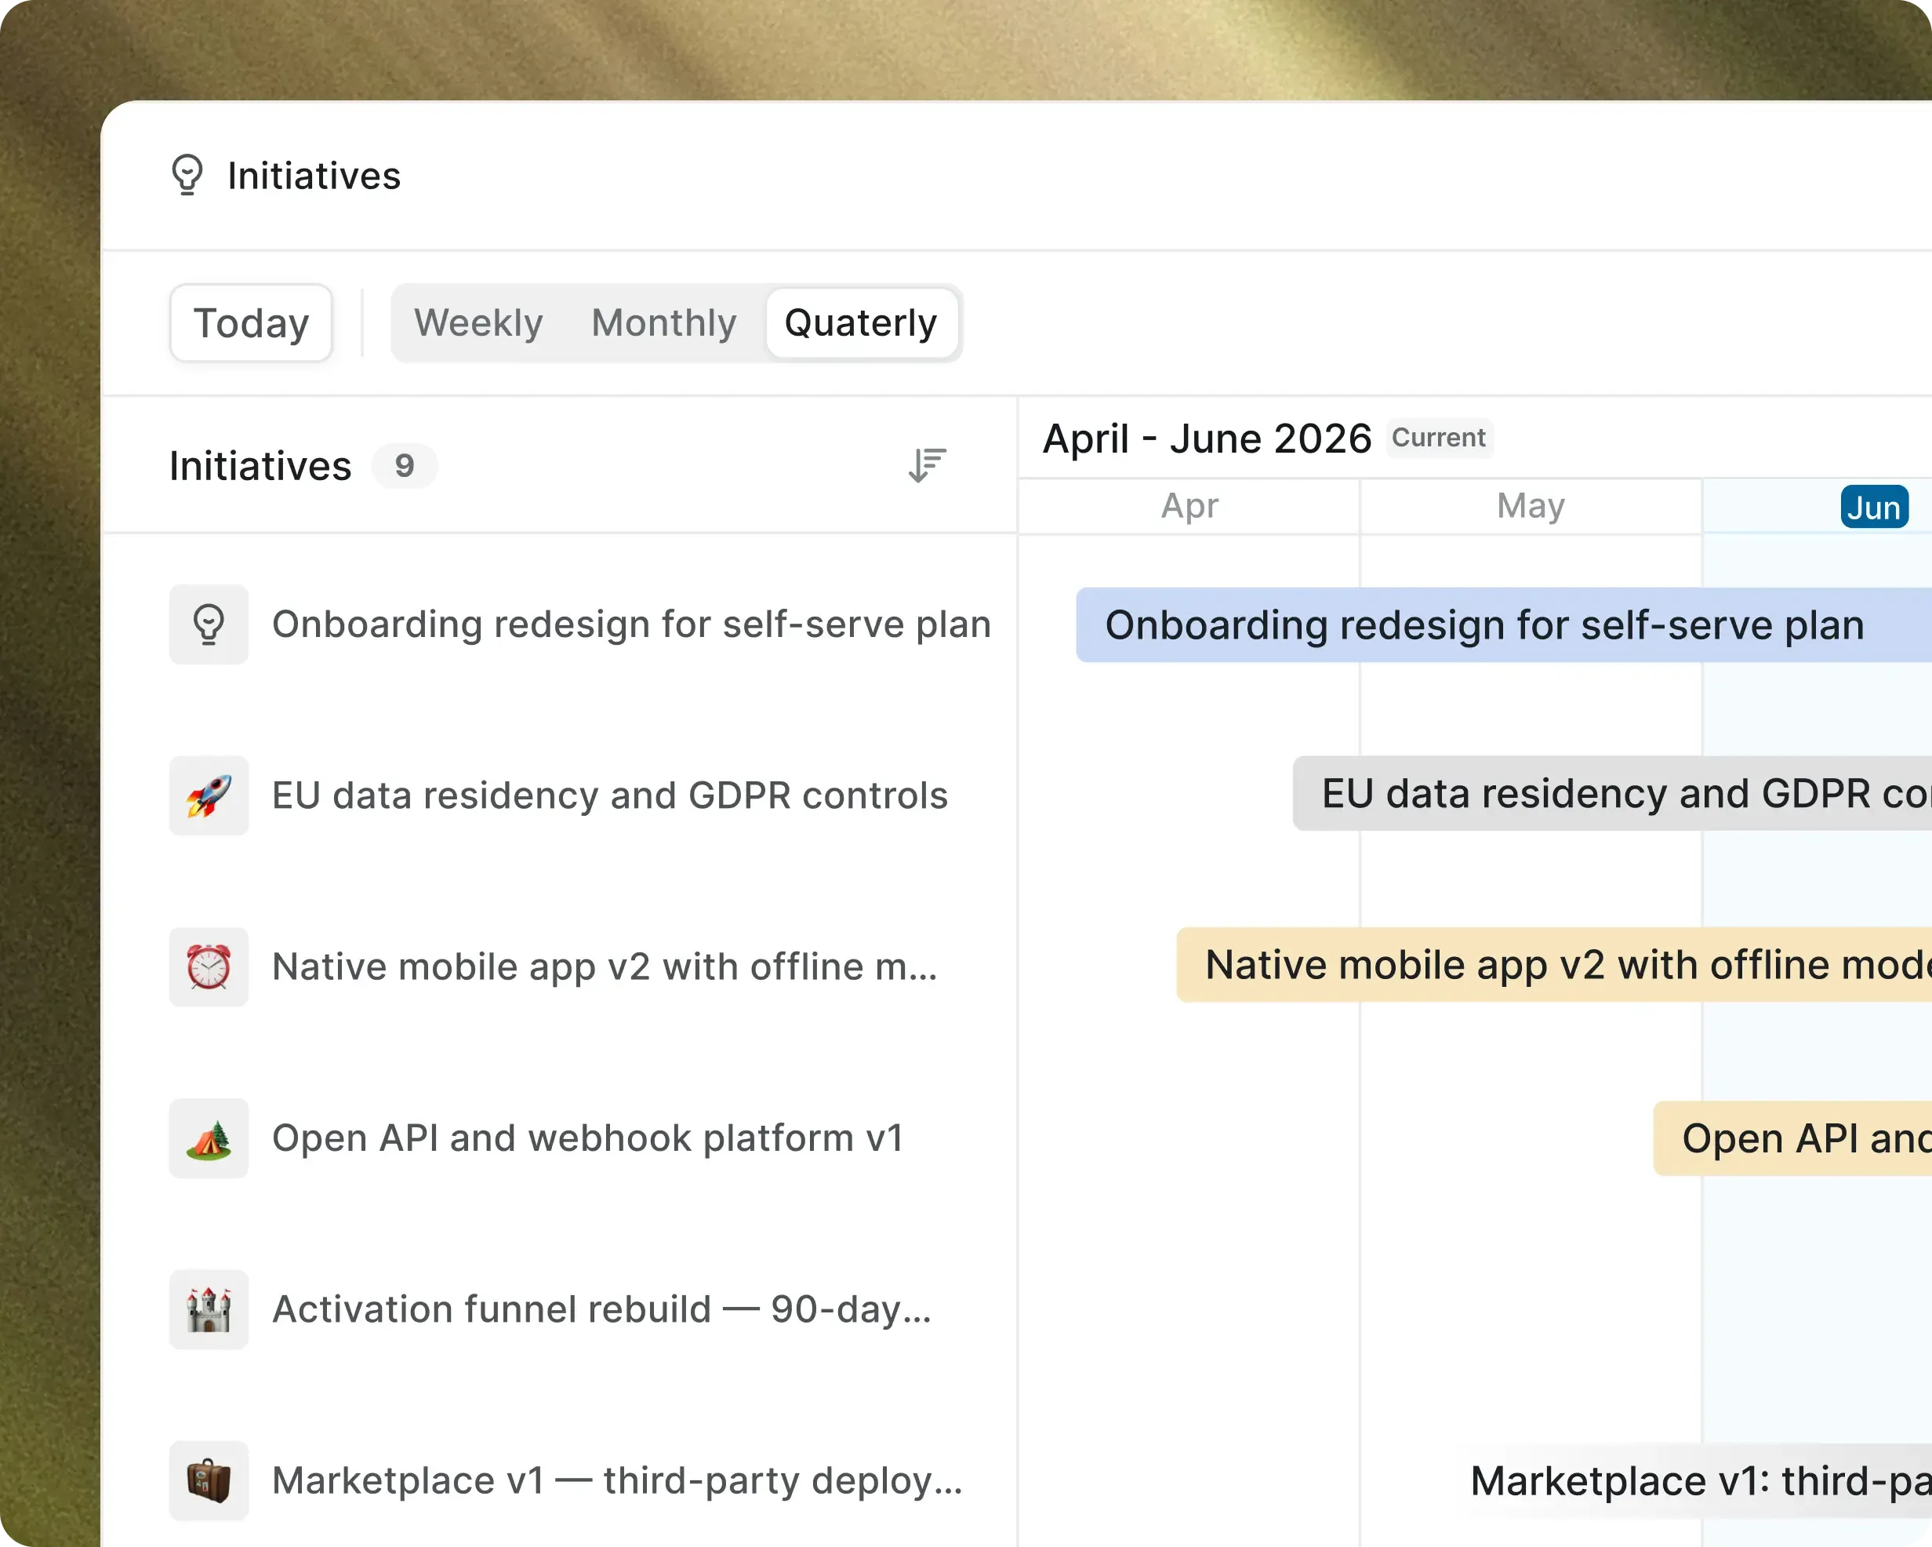
Task: Click the list row text 'Open API and webhook platform v1'
Action: [588, 1138]
